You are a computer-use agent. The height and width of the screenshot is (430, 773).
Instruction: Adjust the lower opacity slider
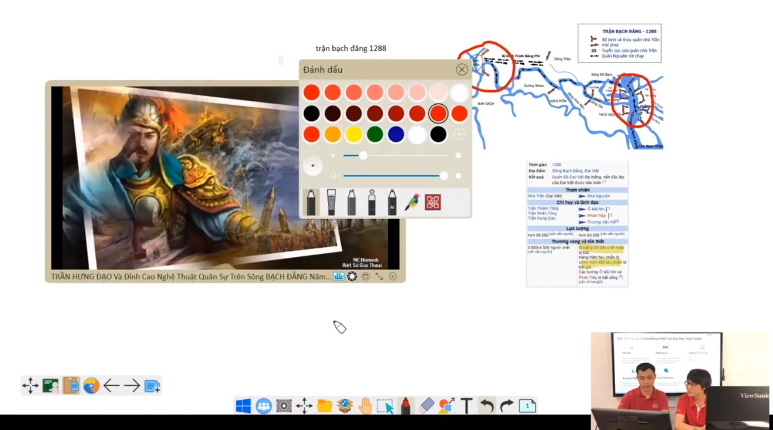click(444, 176)
